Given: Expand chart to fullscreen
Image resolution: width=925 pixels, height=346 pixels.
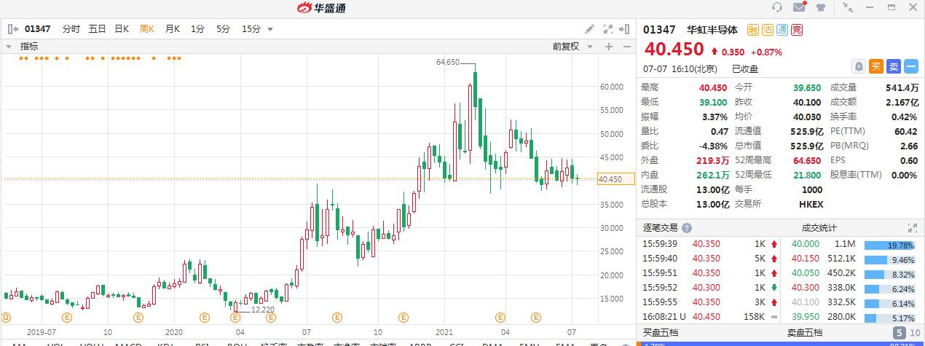Looking at the screenshot, I should coord(608,29).
